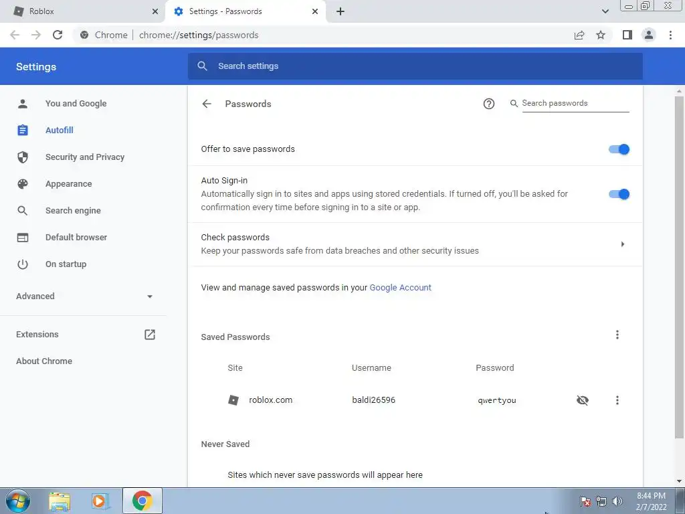
Task: Click the Search passwords field
Action: (575, 103)
